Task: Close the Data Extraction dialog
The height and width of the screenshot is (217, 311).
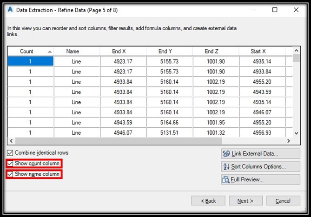Action: 296,10
